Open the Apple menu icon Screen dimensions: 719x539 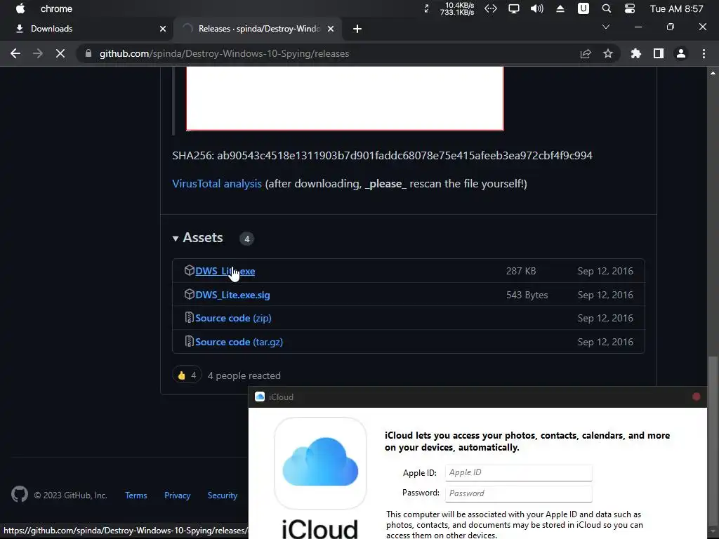(x=20, y=8)
